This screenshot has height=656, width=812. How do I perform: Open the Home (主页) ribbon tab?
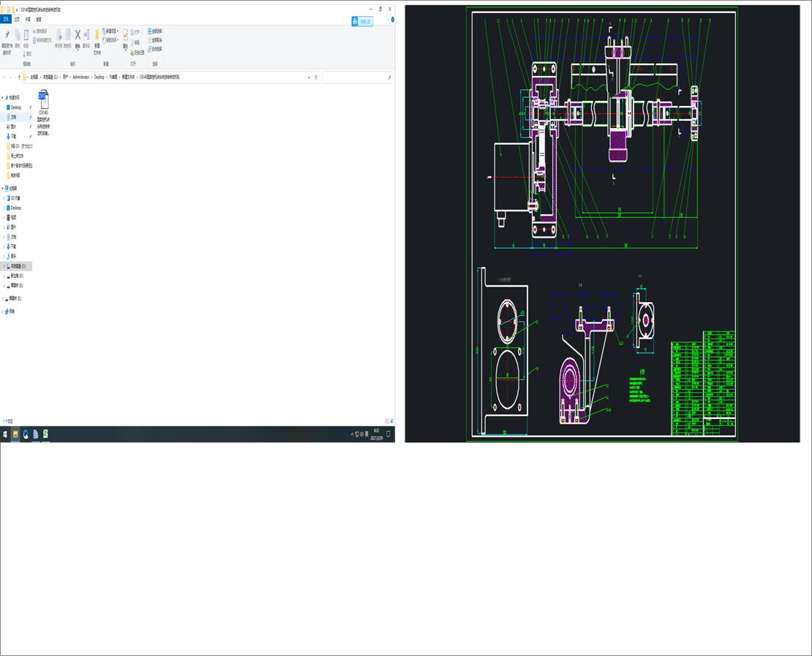tap(17, 20)
